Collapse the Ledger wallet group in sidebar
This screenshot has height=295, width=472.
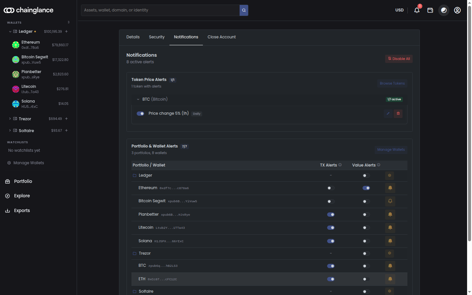tap(10, 31)
